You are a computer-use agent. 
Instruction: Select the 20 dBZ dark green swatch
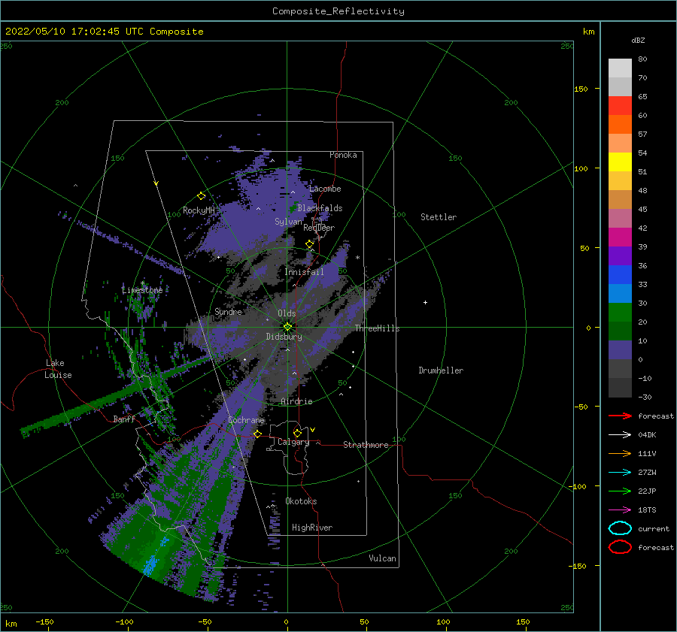[x=620, y=331]
